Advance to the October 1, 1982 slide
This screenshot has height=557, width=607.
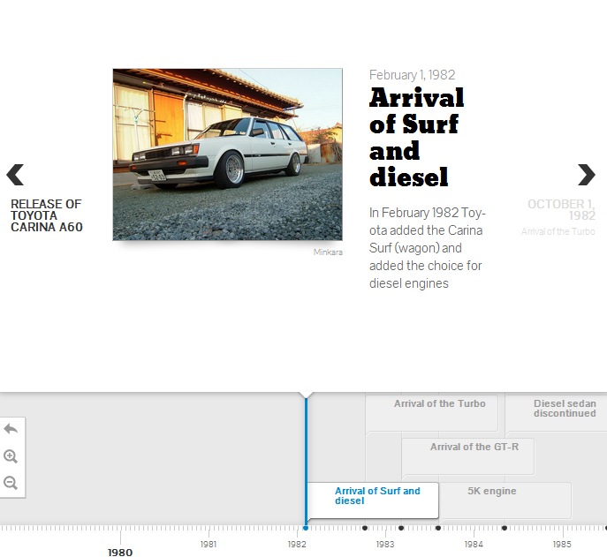(561, 210)
